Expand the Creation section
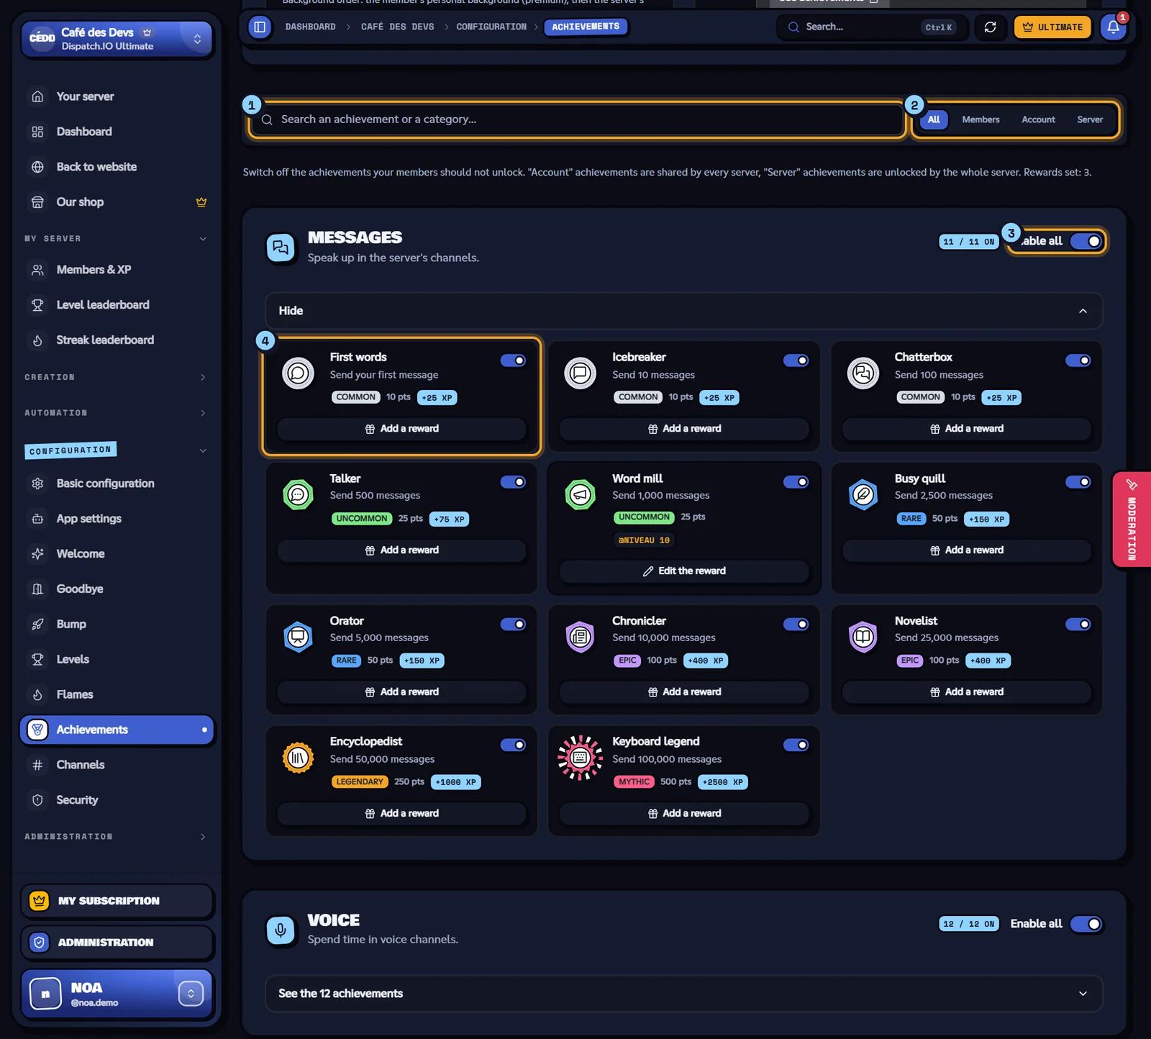 (x=116, y=377)
